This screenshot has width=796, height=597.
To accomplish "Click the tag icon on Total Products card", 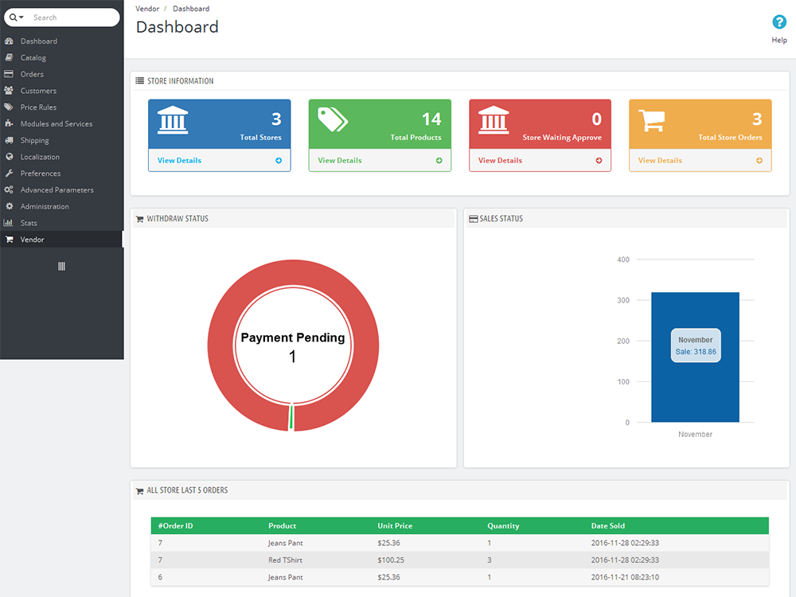I will click(333, 119).
